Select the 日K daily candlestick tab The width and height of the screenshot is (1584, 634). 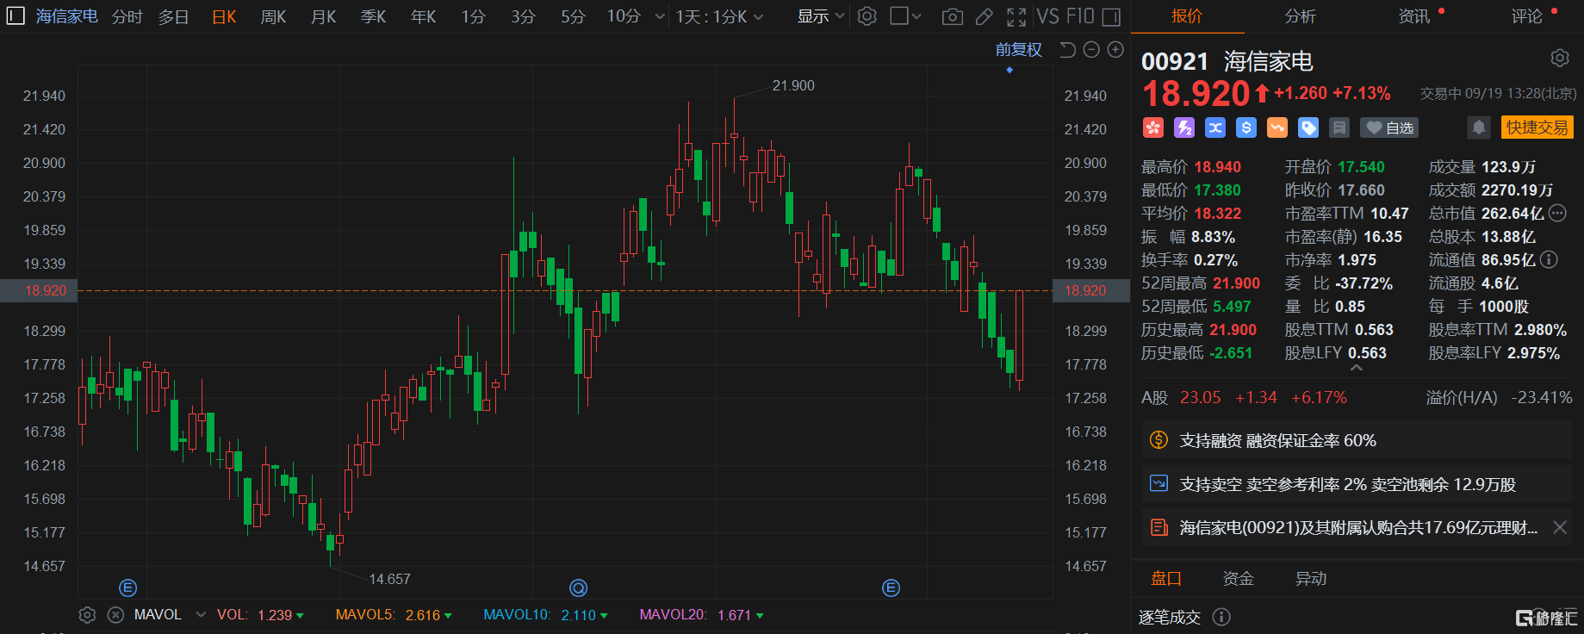(x=224, y=16)
